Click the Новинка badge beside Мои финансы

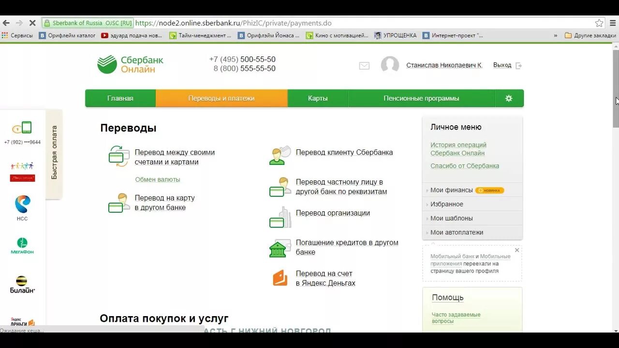(489, 190)
